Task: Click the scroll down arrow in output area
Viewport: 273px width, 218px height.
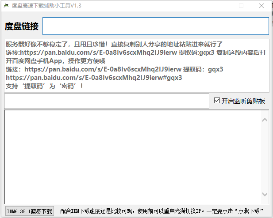Action: (265, 194)
